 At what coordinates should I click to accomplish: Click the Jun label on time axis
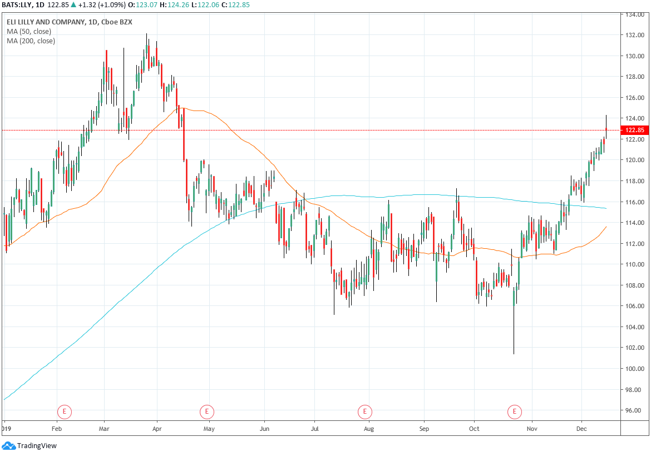(x=264, y=428)
